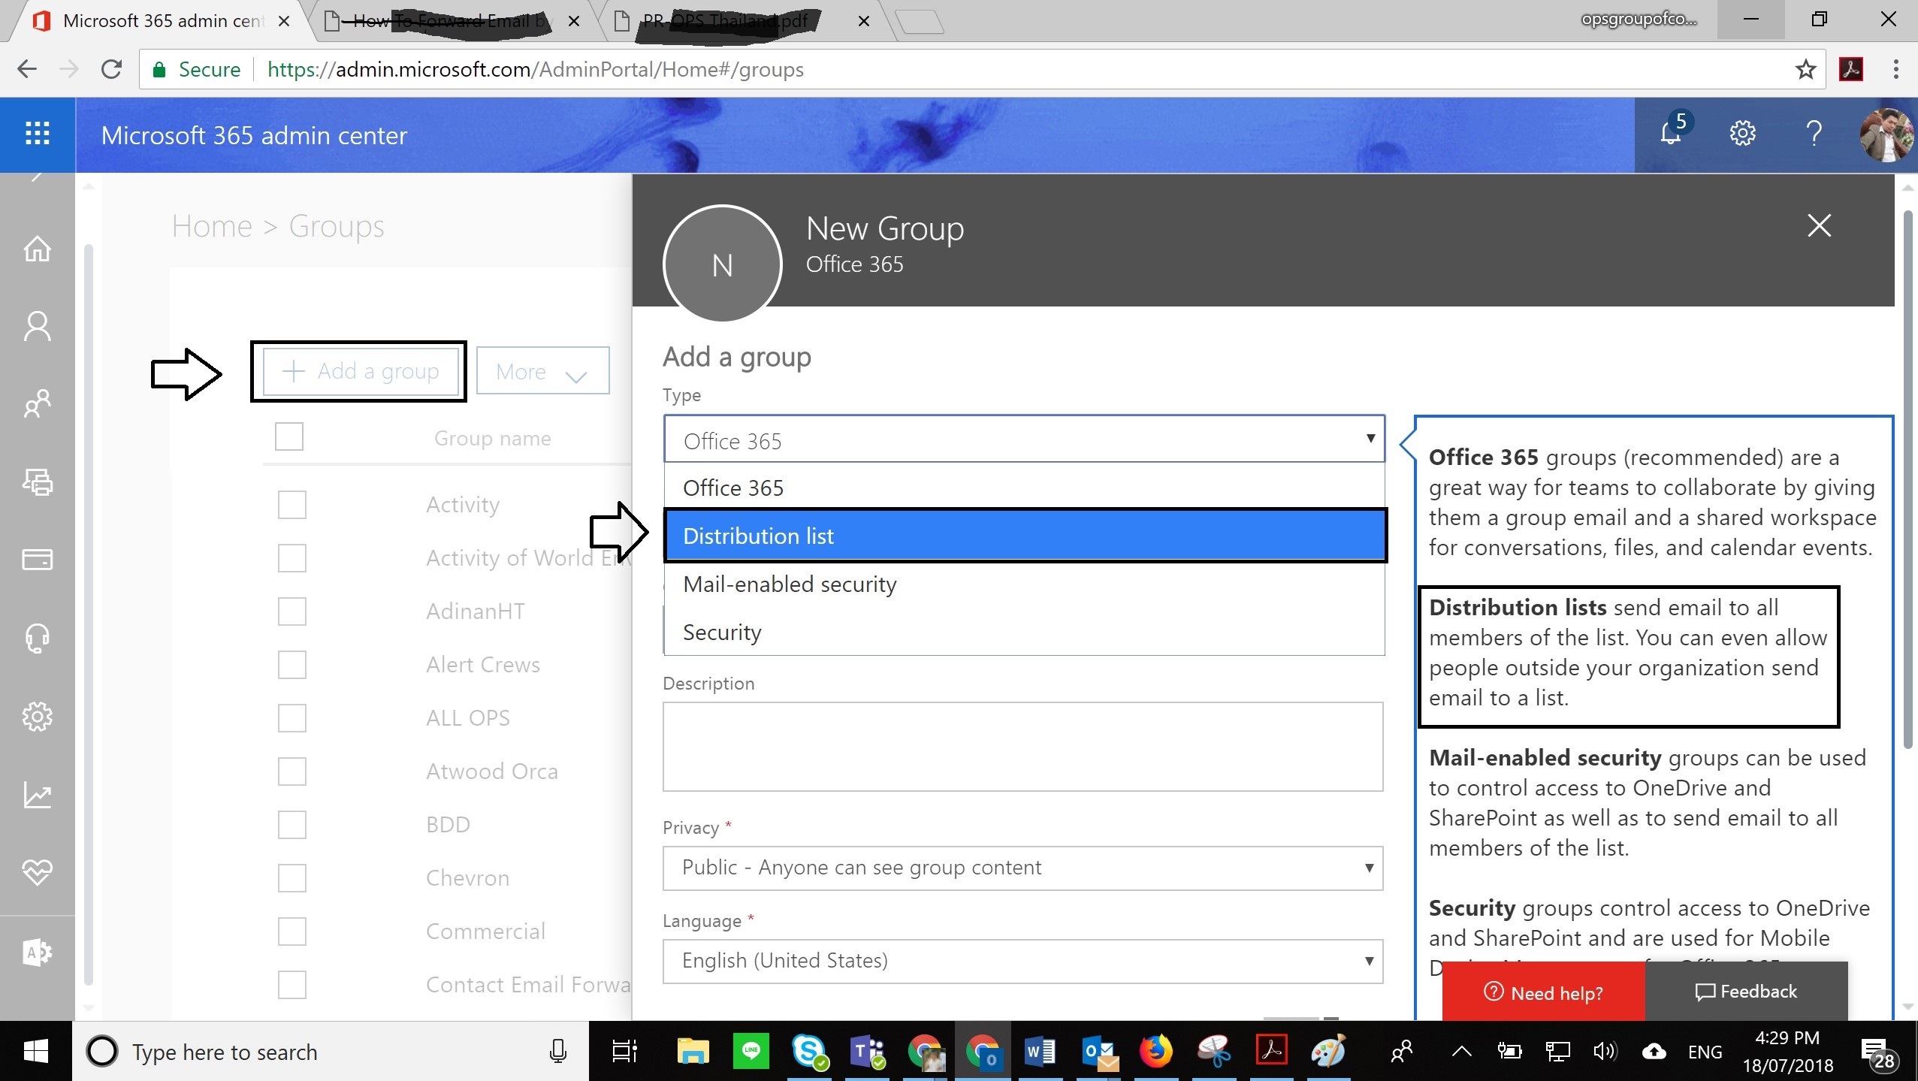
Task: Open Firefox from the taskbar
Action: pyautogui.click(x=1155, y=1051)
